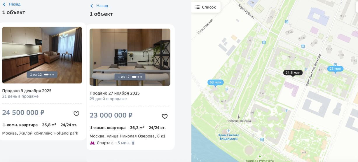Select the 24,5 млн map price marker
This screenshot has width=358, height=162.
point(293,73)
